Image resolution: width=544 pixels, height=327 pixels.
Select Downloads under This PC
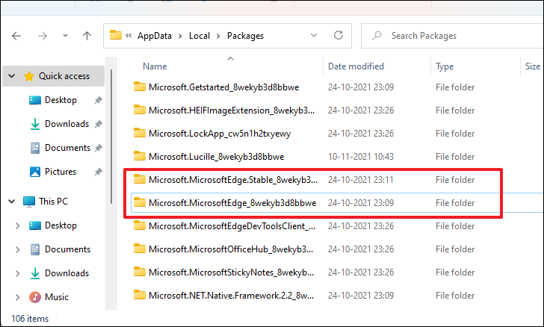(67, 273)
